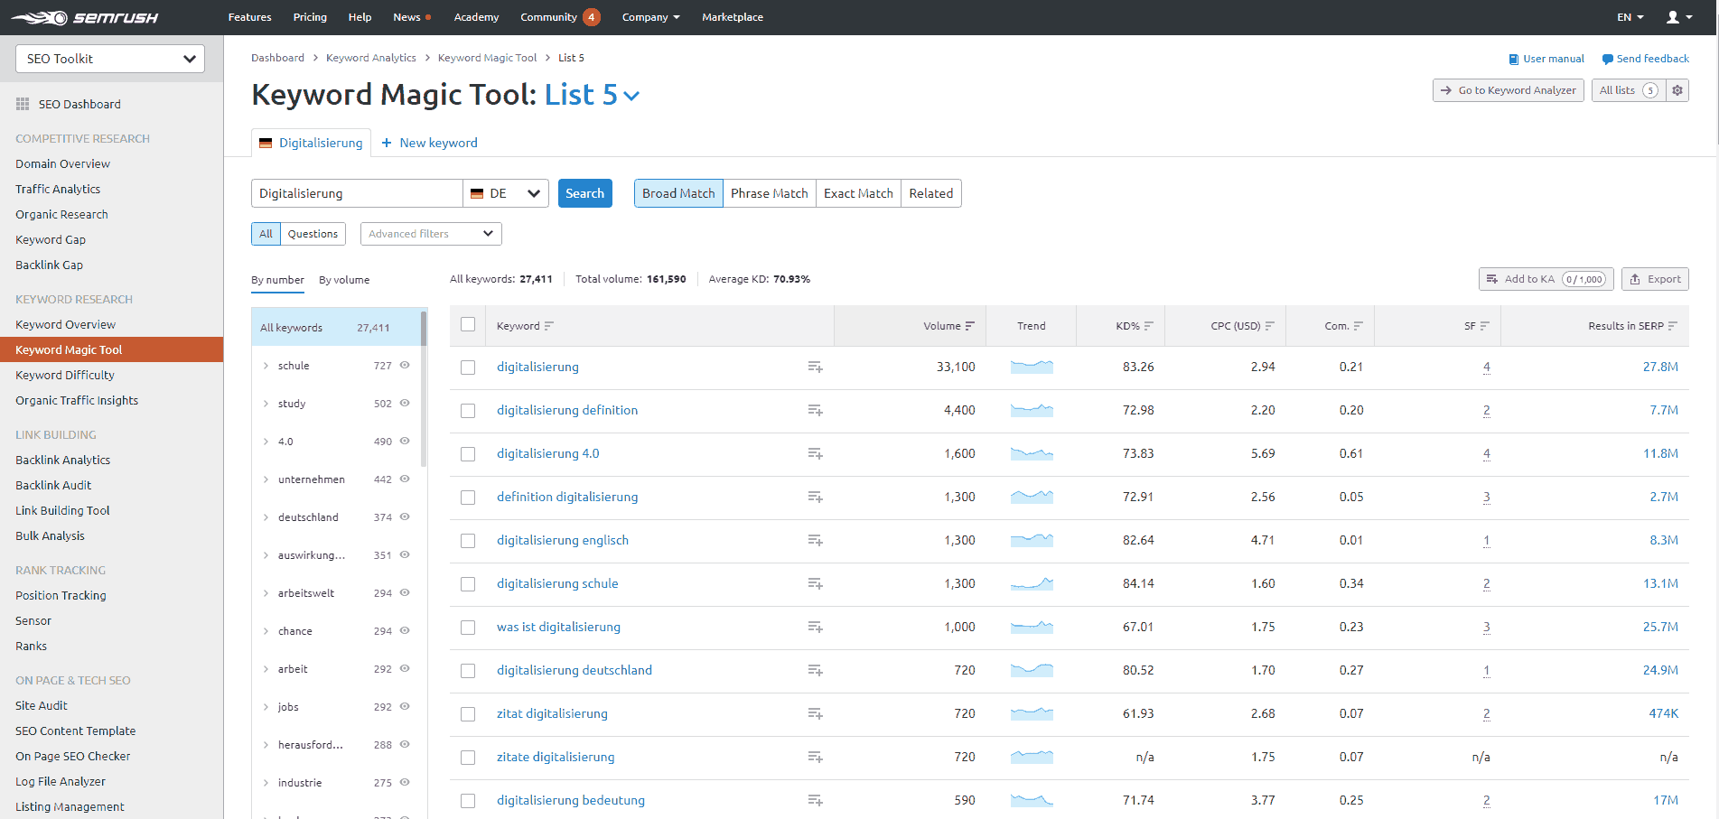The image size is (1719, 819).
Task: Switch to By volume grouping
Action: click(344, 280)
